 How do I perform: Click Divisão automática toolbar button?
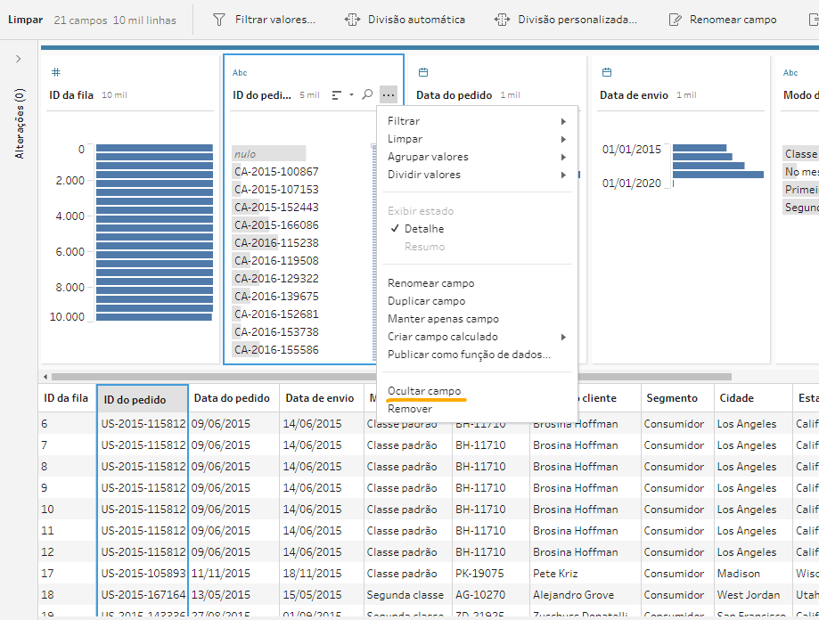405,20
